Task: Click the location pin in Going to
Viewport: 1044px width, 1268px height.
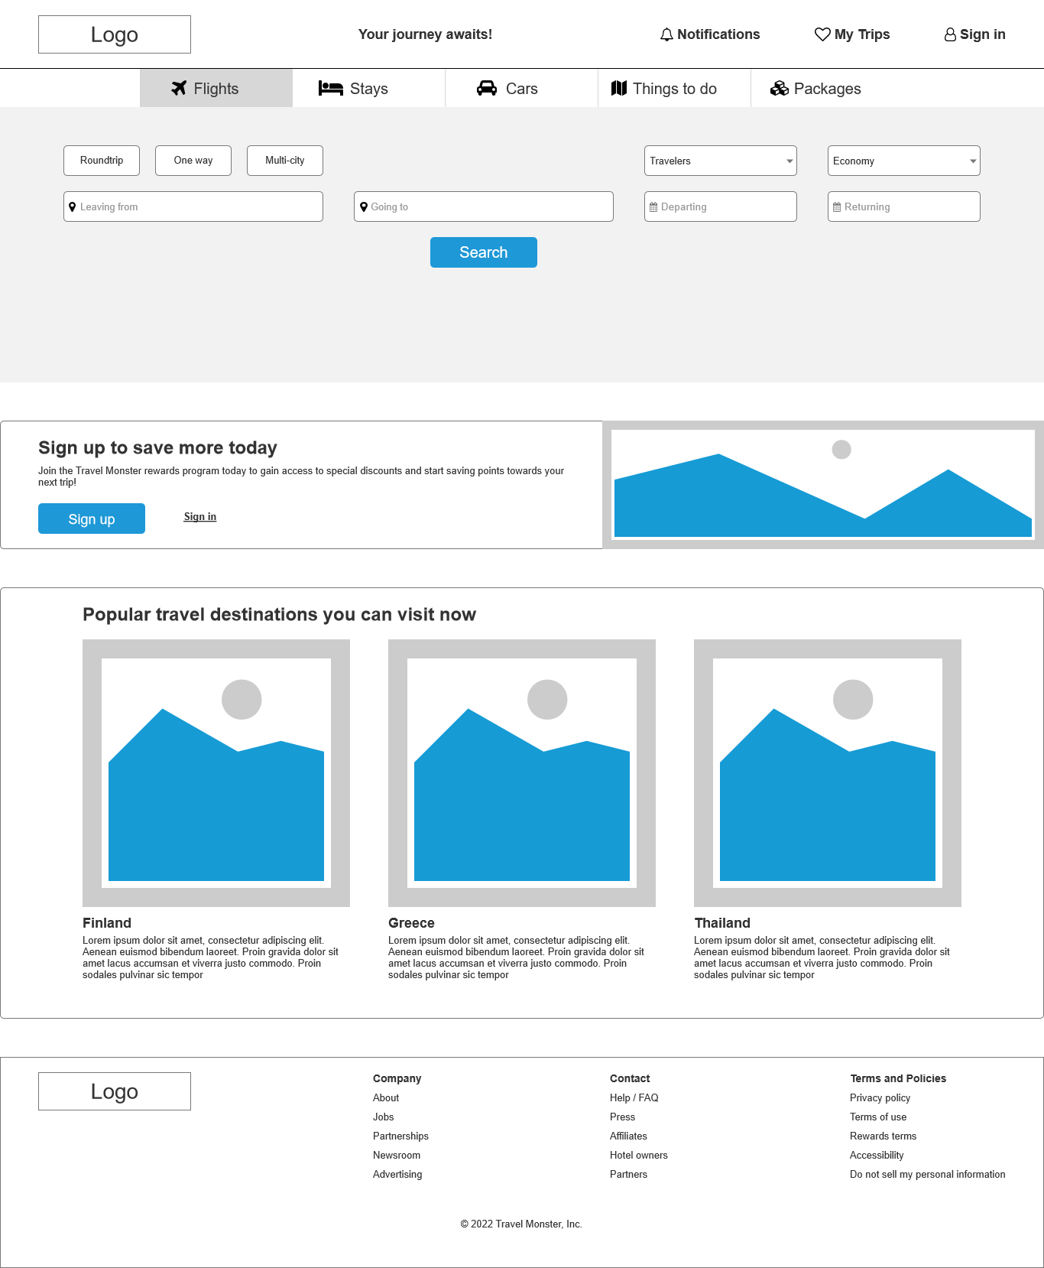Action: click(x=364, y=206)
